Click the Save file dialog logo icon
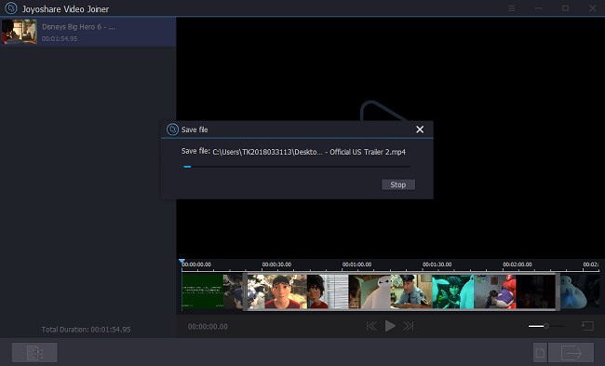This screenshot has height=366, width=605. tap(172, 129)
